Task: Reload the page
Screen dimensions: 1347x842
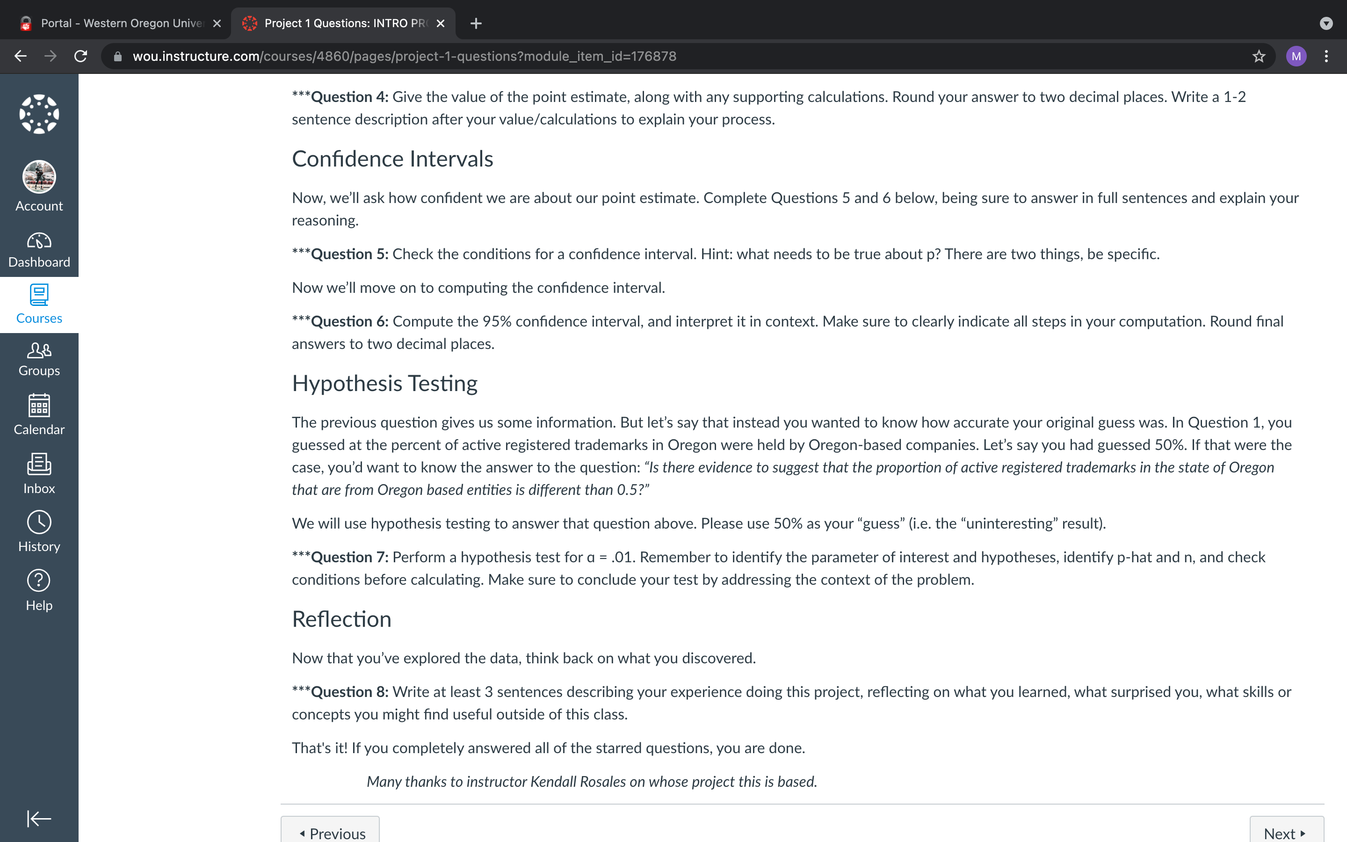Action: click(81, 56)
